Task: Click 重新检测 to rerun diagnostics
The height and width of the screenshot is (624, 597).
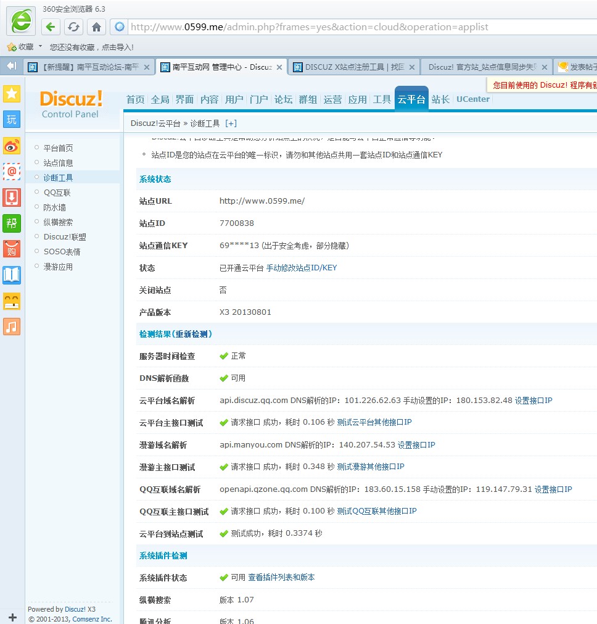Action: click(191, 334)
